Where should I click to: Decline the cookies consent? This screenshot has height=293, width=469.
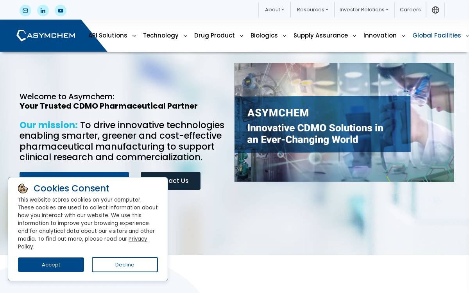(125, 264)
